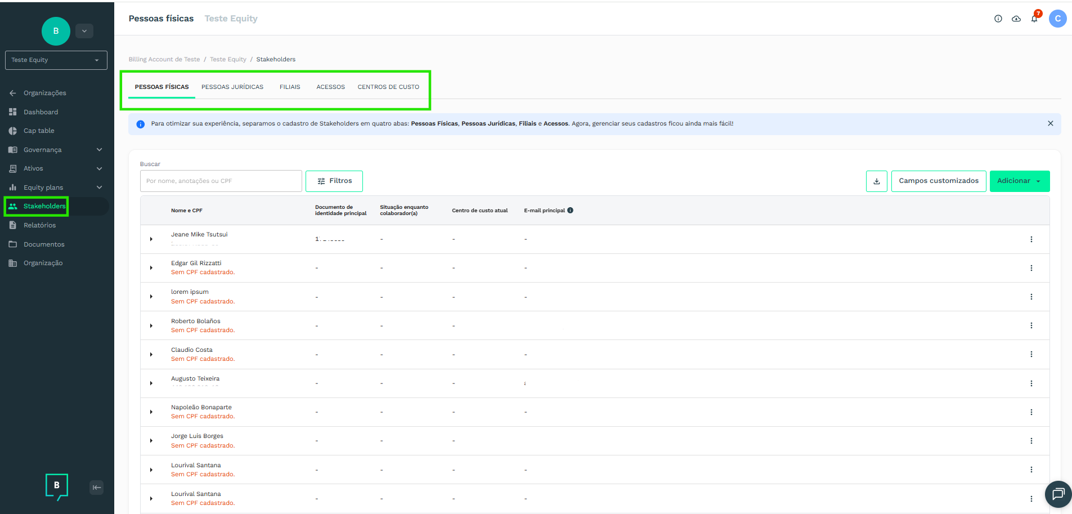The height and width of the screenshot is (514, 1072).
Task: Collapse the sidebar with arrow icon
Action: tap(97, 488)
